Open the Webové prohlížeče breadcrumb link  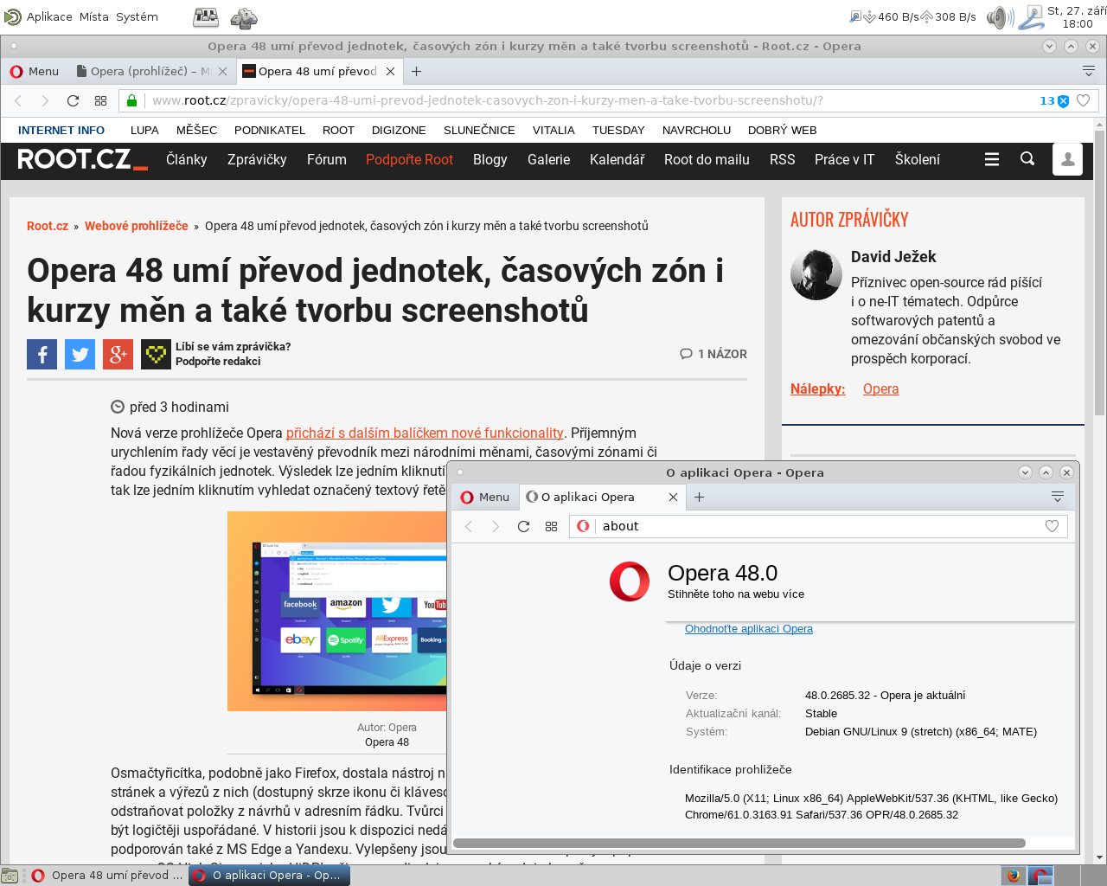coord(136,226)
